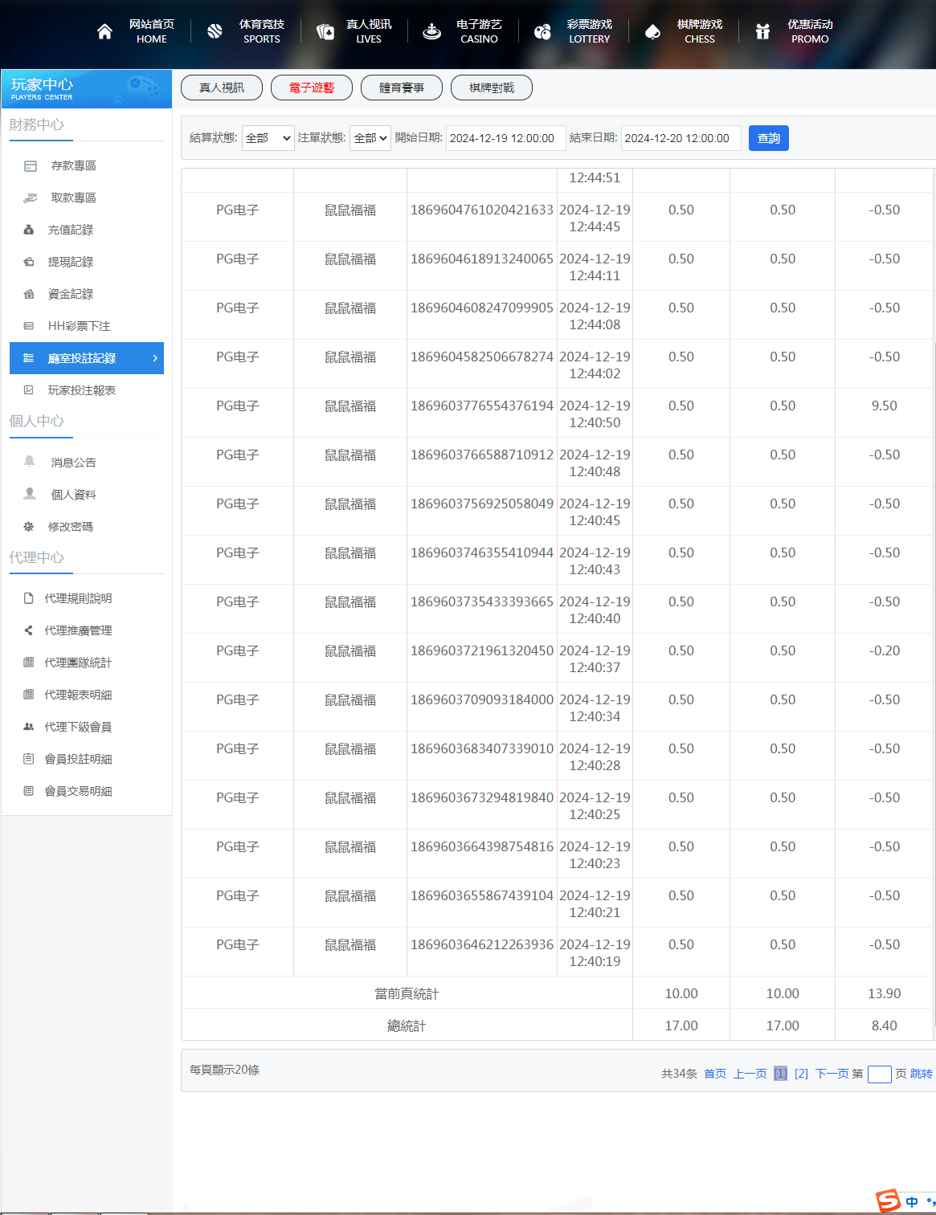Image resolution: width=936 pixels, height=1215 pixels.
Task: Click the chess spade icon
Action: tap(652, 31)
